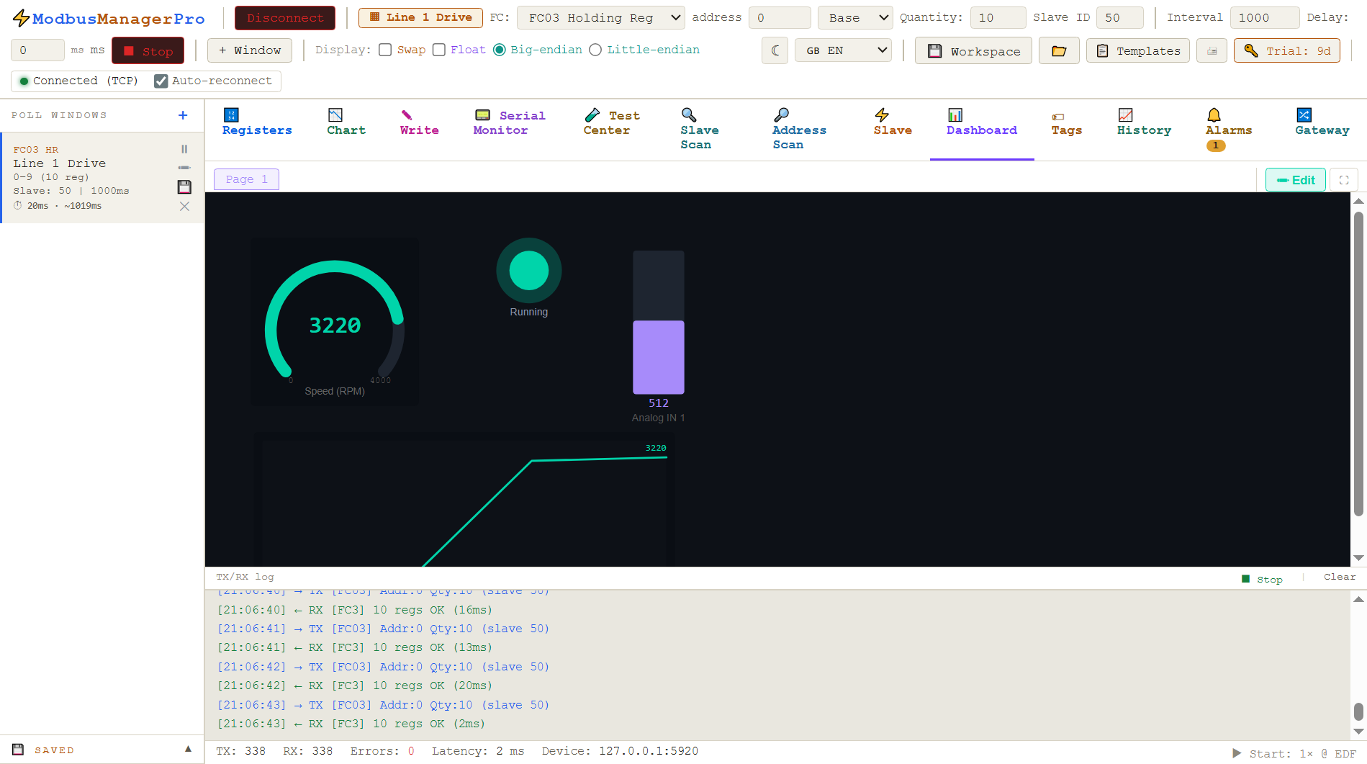1367x764 pixels.
Task: Open the language EN dropdown
Action: point(844,50)
